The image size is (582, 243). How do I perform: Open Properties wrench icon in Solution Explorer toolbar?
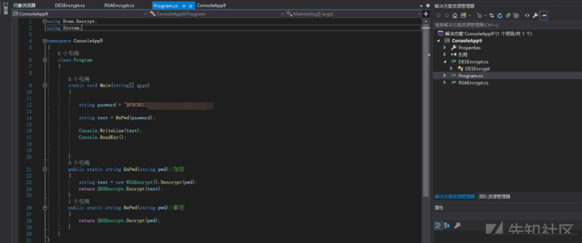[535, 16]
